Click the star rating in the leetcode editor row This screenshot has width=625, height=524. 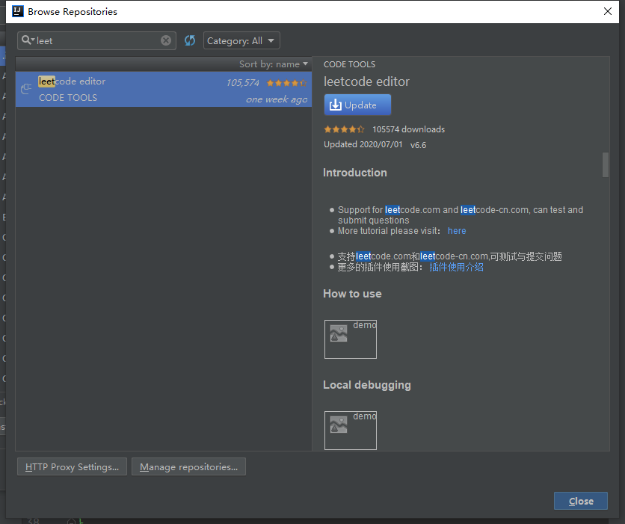(x=286, y=83)
